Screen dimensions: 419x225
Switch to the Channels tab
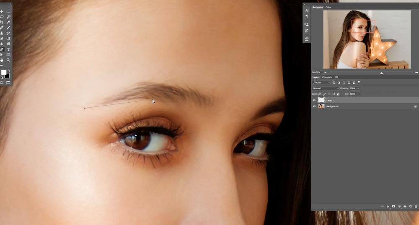click(327, 77)
